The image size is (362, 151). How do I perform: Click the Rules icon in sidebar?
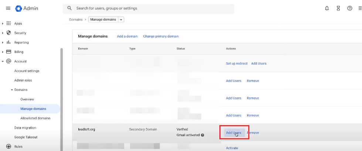(8, 146)
